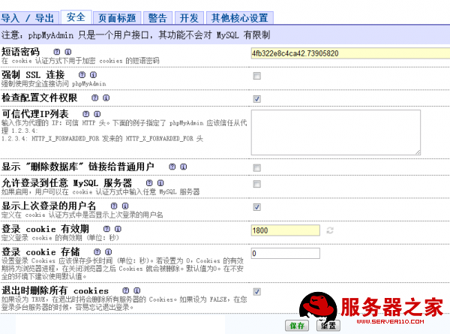This screenshot has width=450, height=334.
Task: Open help icon for 显示上次登录的用户名
Action: point(114,206)
